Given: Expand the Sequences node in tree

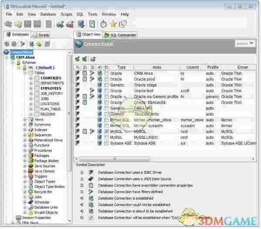Looking at the screenshot, I should point(25,135).
